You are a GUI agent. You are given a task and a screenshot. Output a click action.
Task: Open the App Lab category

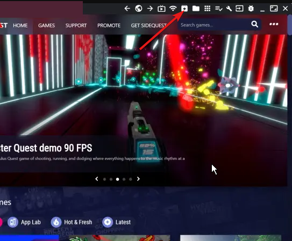click(x=25, y=222)
